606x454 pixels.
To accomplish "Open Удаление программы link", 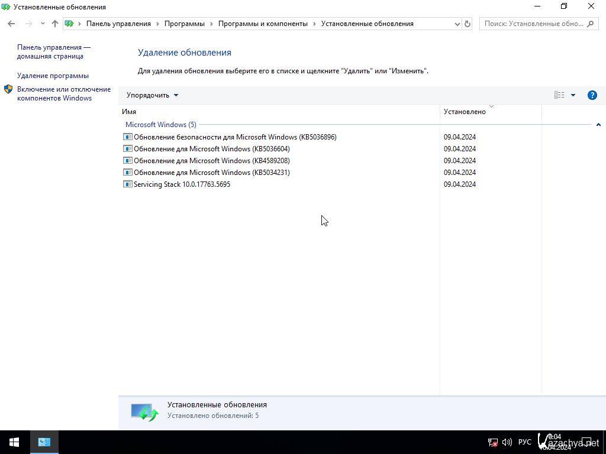I will (53, 76).
